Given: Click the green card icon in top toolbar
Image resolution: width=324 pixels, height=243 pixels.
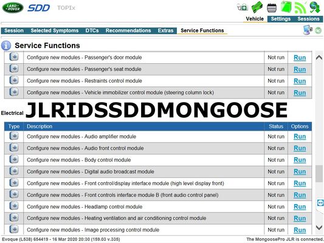Looking at the screenshot, I should tap(257, 7).
